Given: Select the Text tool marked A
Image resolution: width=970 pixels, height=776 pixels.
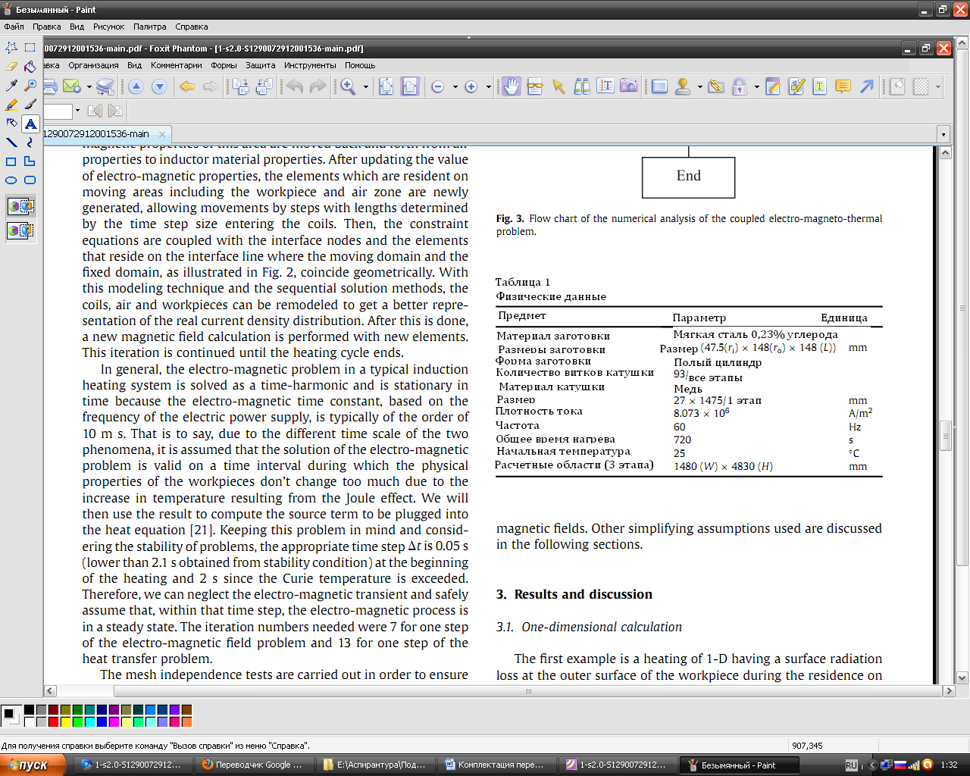Looking at the screenshot, I should click(30, 123).
